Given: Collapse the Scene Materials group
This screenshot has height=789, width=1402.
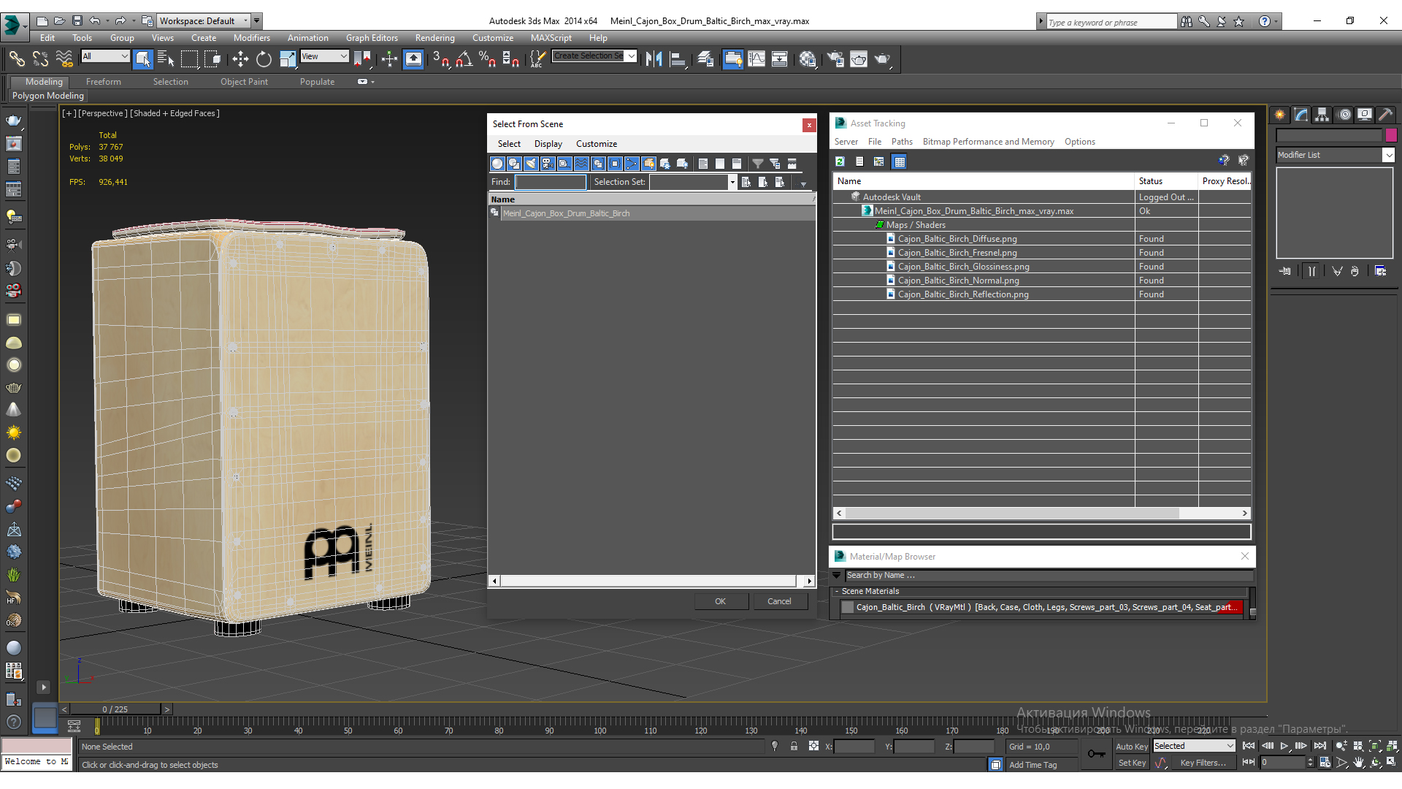Looking at the screenshot, I should click(x=837, y=591).
